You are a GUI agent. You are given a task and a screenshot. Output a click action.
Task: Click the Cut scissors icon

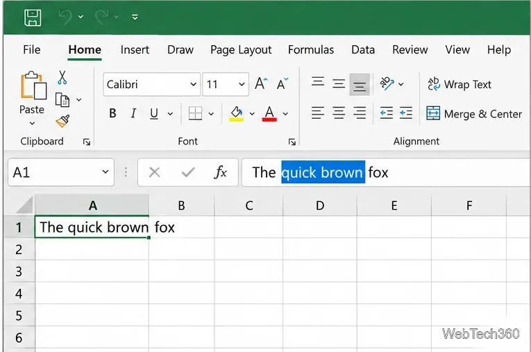(62, 78)
